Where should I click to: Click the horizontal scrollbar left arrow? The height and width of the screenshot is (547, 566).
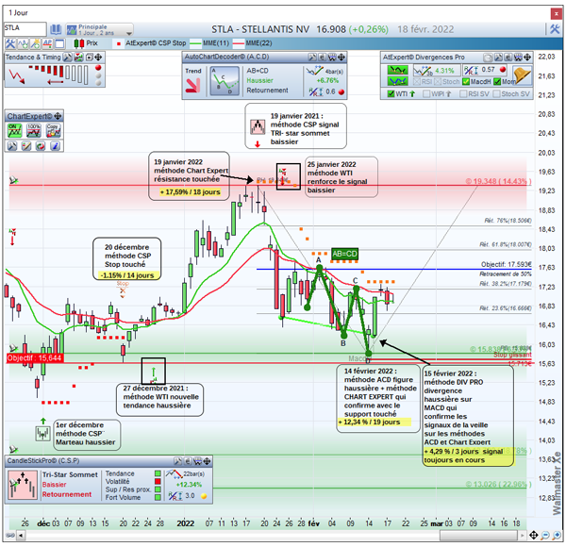(22, 536)
